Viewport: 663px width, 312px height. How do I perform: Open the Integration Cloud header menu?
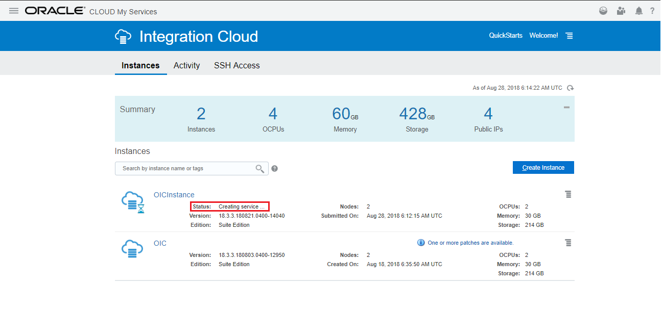(569, 36)
